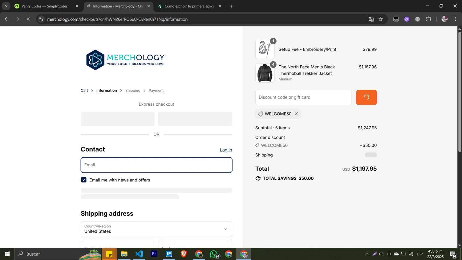Screen dimensions: 462x260
Task: Remove the WELCOME50 discount tag
Action: pos(296,114)
